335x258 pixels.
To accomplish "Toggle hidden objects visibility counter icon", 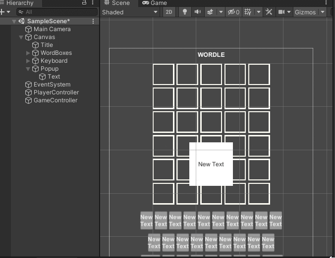I will click(x=233, y=12).
